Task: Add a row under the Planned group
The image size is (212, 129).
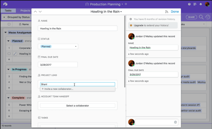Action: tap(9, 59)
